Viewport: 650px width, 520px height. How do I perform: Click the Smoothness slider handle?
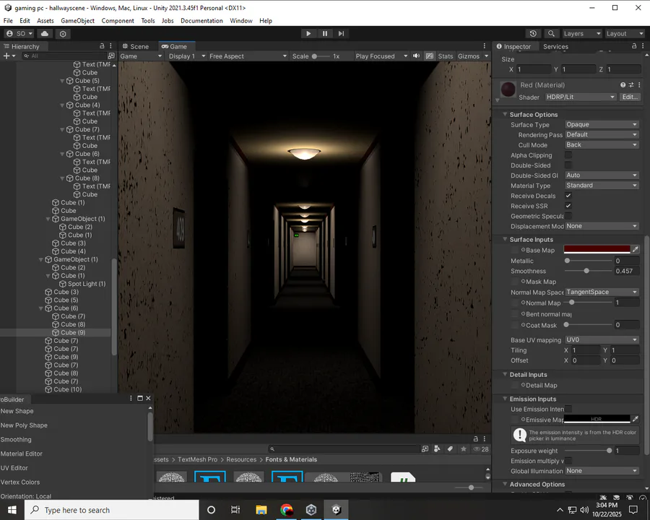586,271
